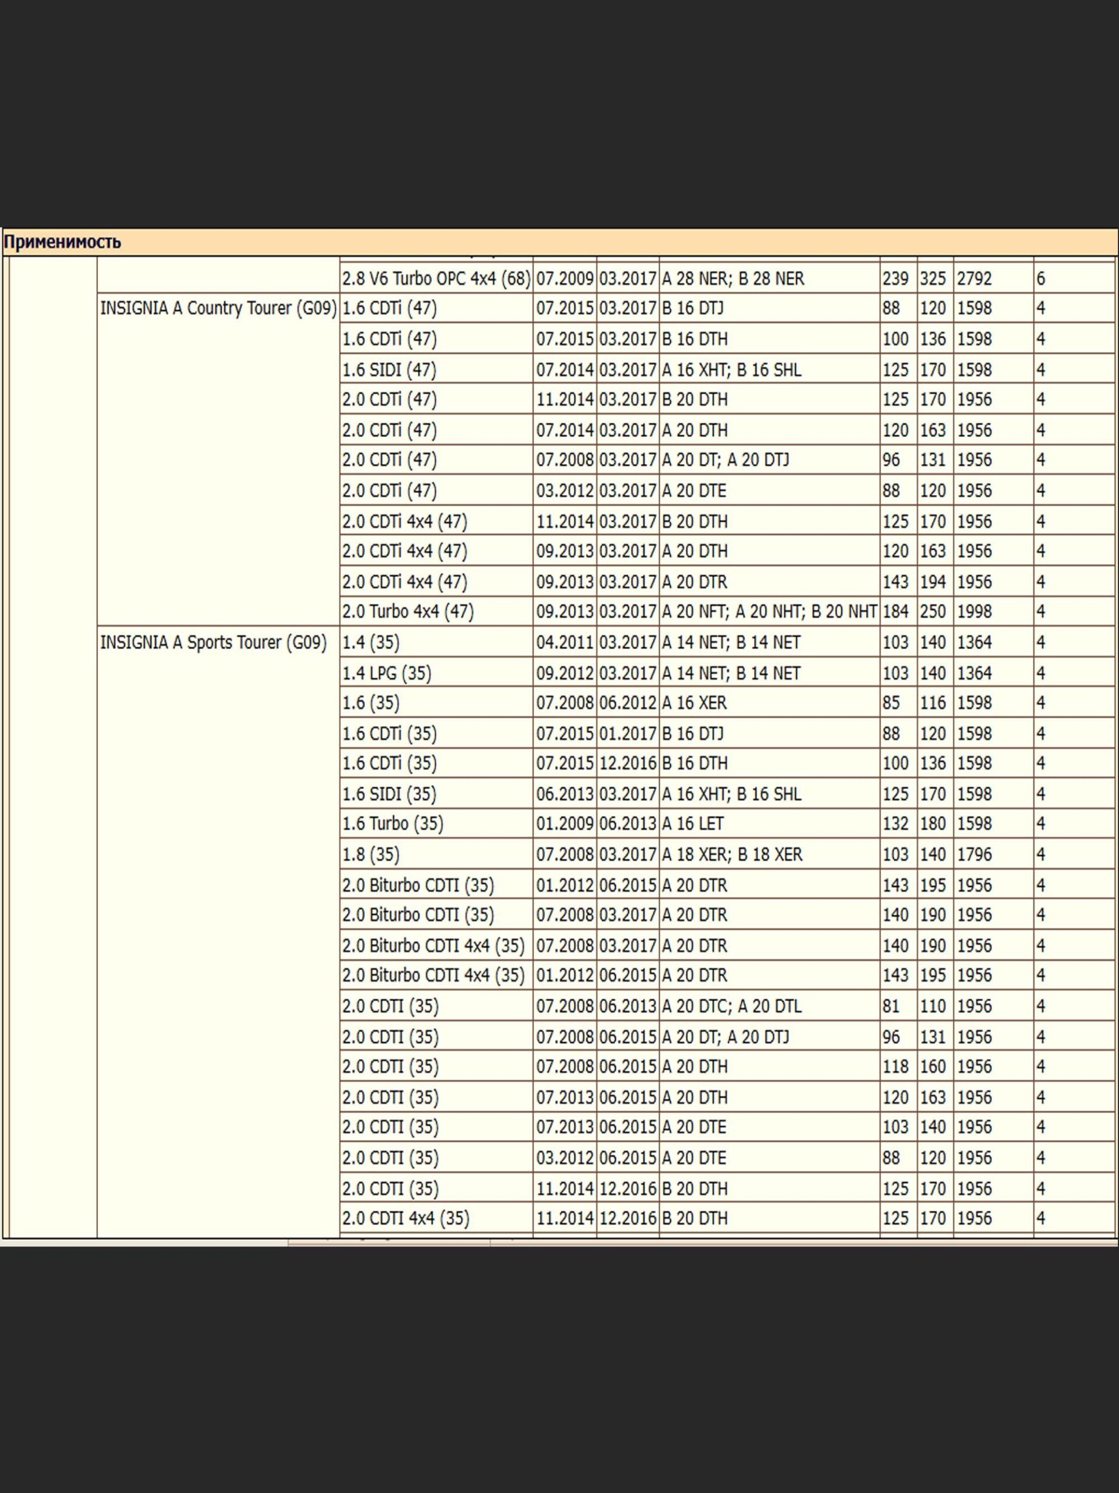Click engine code A 16 LET

tap(693, 823)
